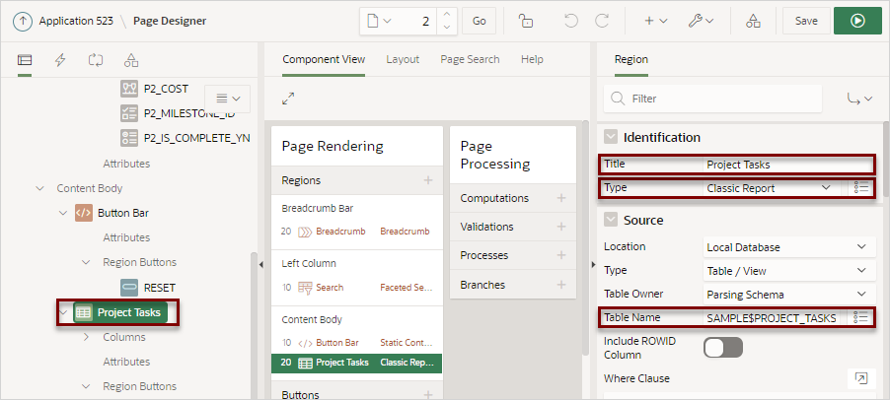Add a region with Regions plus
This screenshot has width=890, height=400.
[428, 180]
